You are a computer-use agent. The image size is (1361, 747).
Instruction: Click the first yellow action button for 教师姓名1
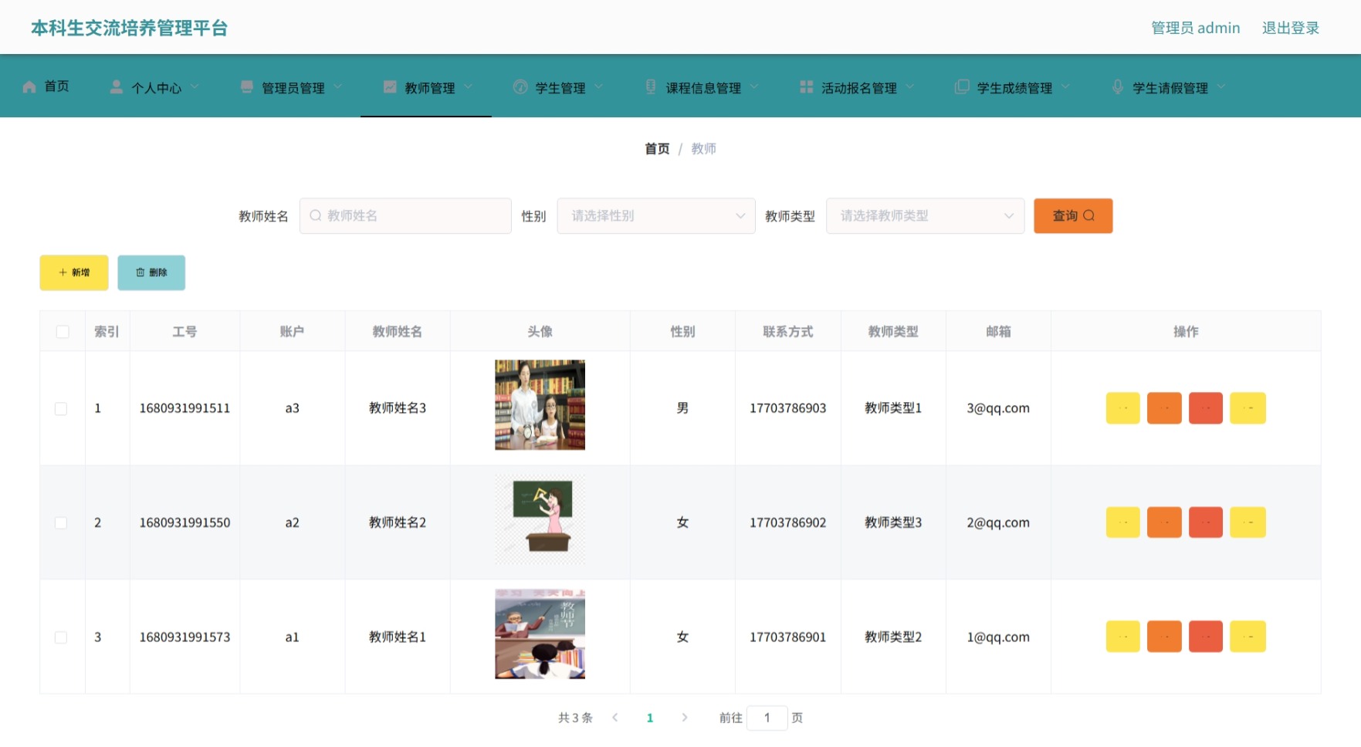[1122, 637]
